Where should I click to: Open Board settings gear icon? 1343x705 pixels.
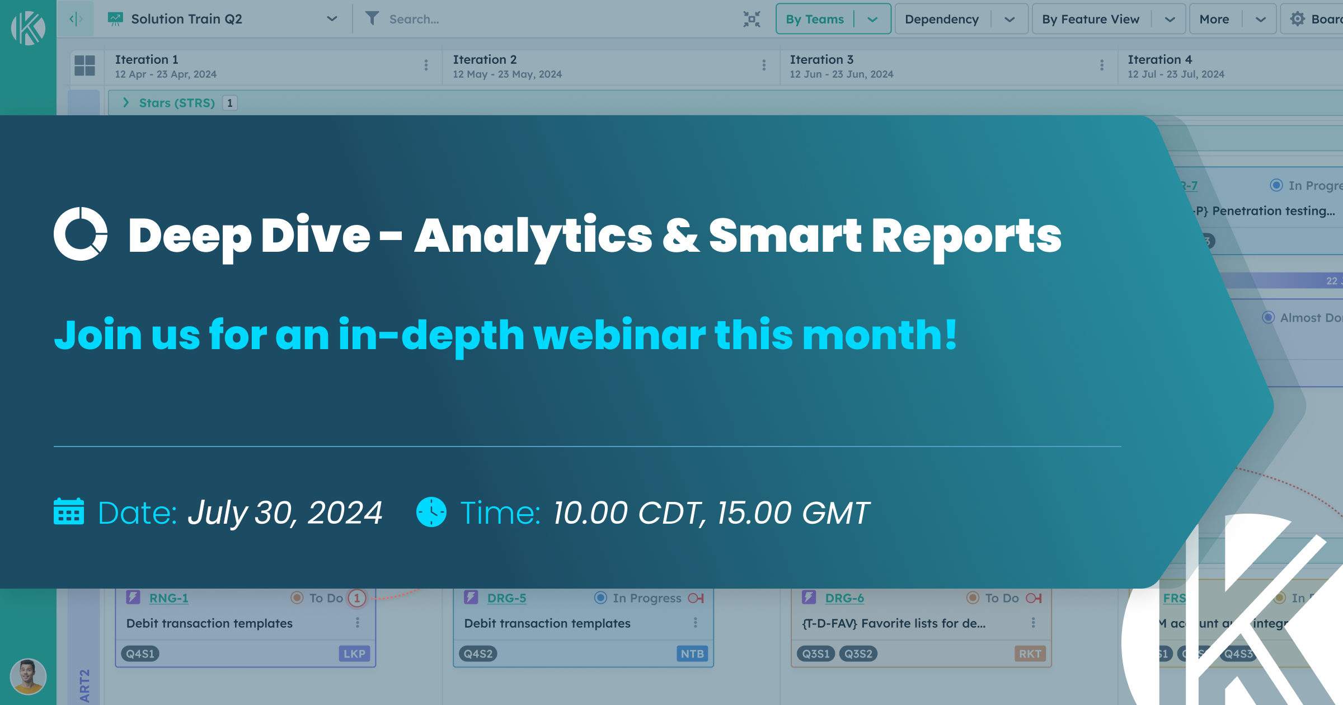click(x=1297, y=19)
